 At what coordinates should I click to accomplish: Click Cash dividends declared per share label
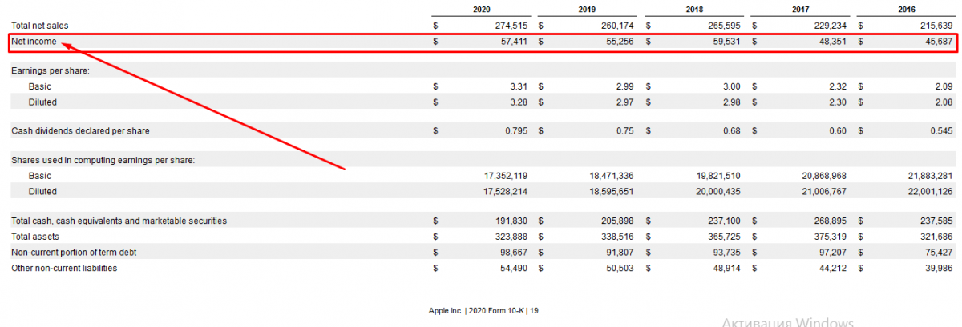click(80, 131)
